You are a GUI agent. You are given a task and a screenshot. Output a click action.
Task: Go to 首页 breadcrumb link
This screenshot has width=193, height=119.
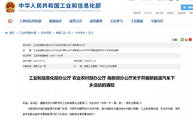tap(12, 33)
